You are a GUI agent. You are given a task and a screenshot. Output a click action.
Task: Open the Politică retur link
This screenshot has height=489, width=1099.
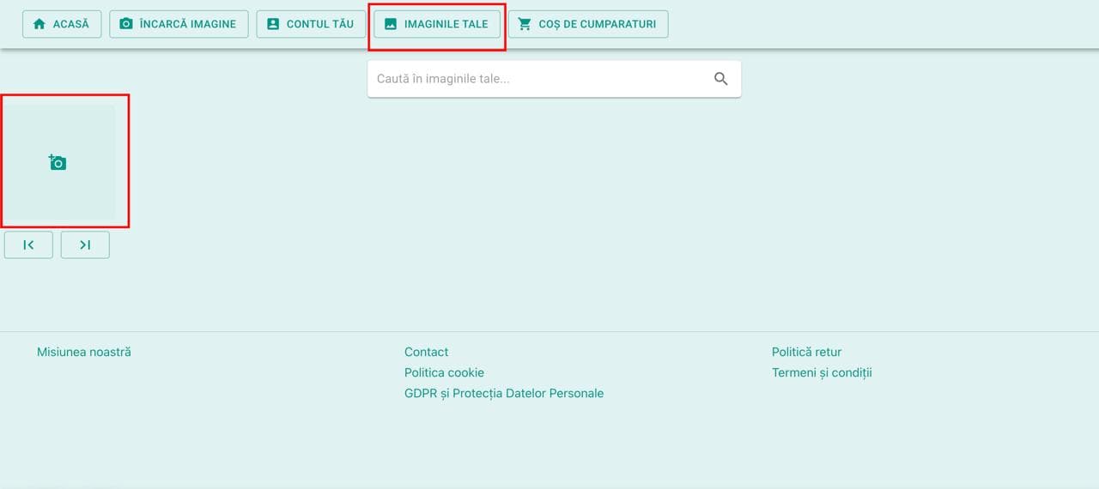pos(806,352)
